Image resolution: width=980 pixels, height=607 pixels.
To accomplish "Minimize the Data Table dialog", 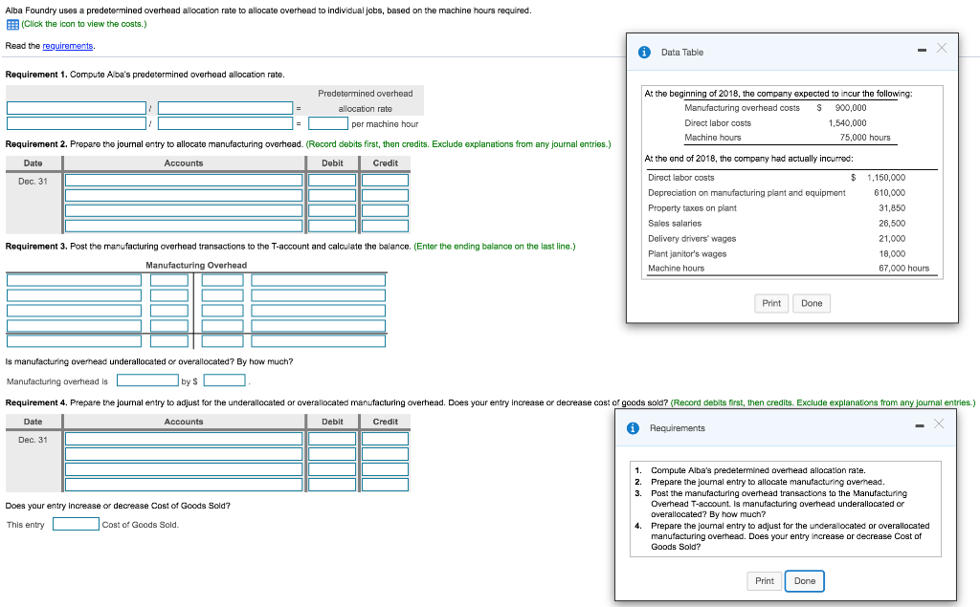I will tap(922, 50).
